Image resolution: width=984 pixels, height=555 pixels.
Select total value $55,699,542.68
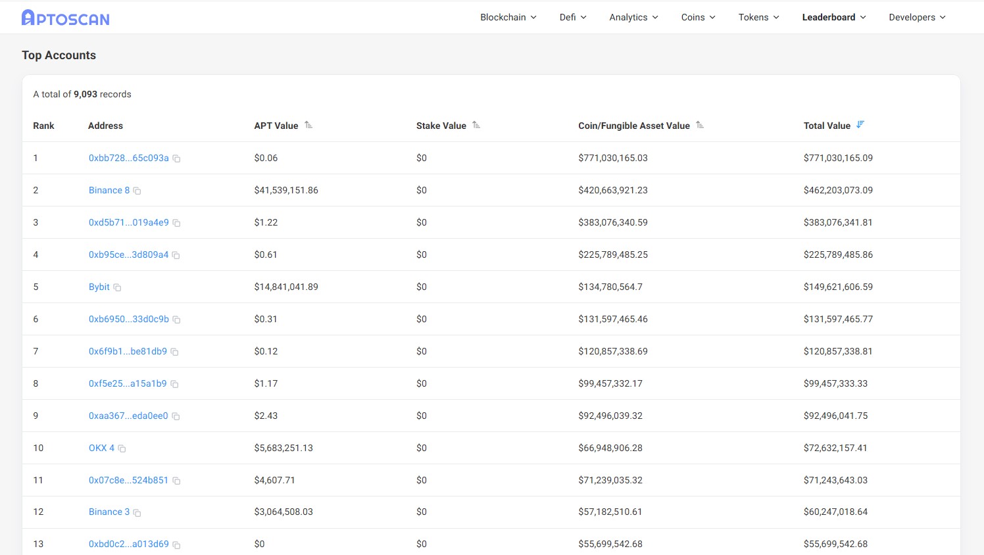pyautogui.click(x=835, y=544)
